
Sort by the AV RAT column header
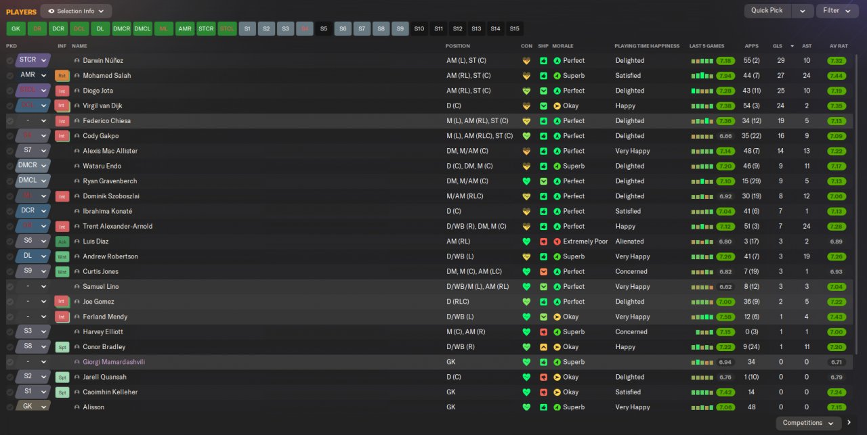(839, 46)
